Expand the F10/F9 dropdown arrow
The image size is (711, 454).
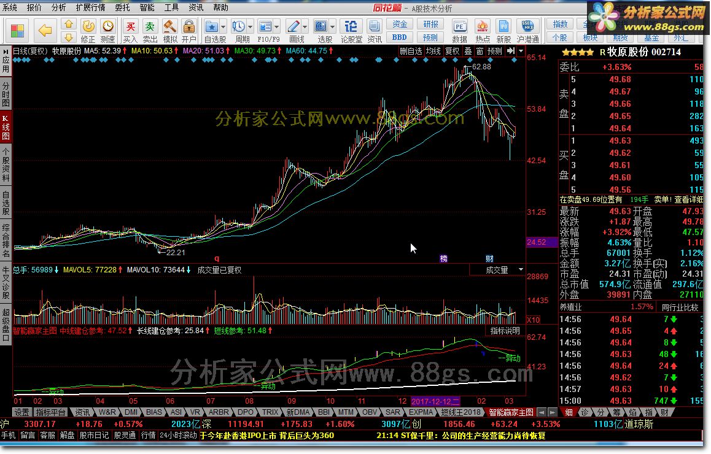coord(276,26)
